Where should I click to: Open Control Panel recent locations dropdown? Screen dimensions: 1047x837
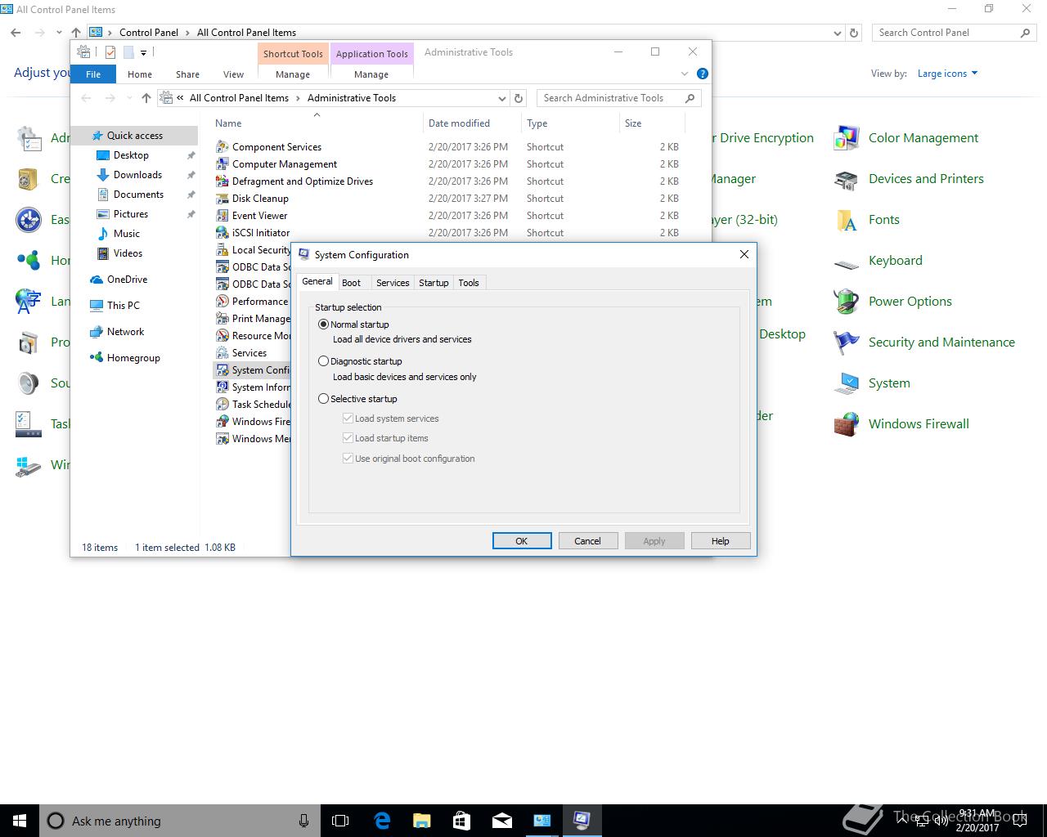[x=59, y=33]
